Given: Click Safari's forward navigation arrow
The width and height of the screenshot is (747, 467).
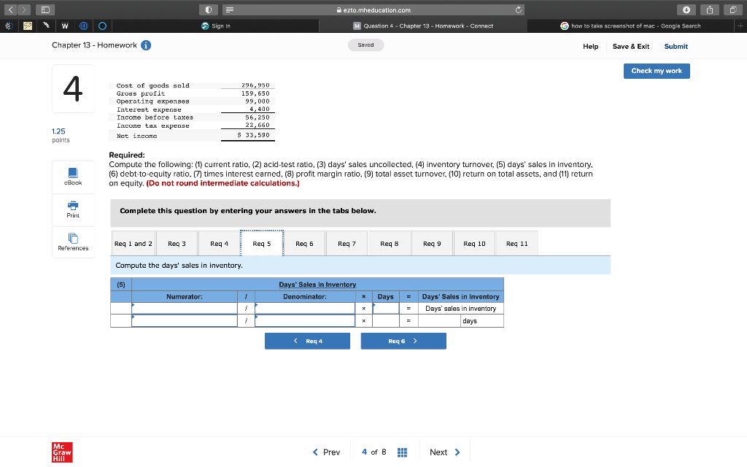Looking at the screenshot, I should pyautogui.click(x=24, y=9).
